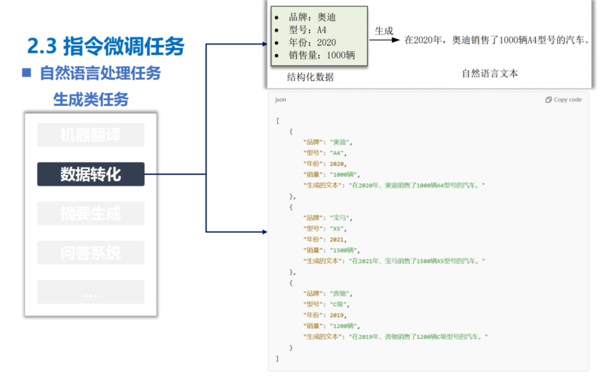The height and width of the screenshot is (378, 606).
Task: Click the black sentence "在2020年，奥迪销售了1000辆A4型号的汽车。"
Action: click(497, 40)
